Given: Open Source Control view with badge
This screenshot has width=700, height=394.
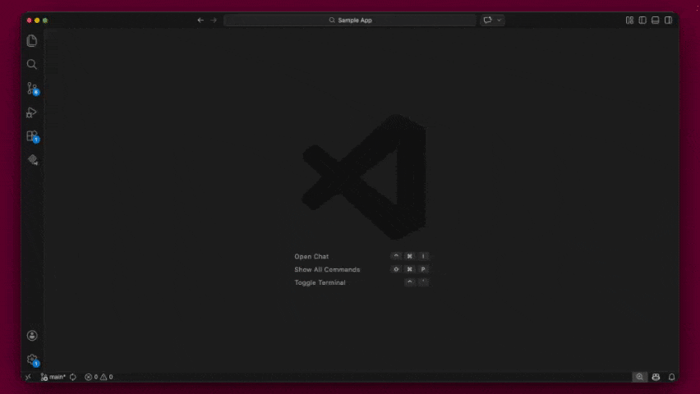Looking at the screenshot, I should click(x=32, y=89).
